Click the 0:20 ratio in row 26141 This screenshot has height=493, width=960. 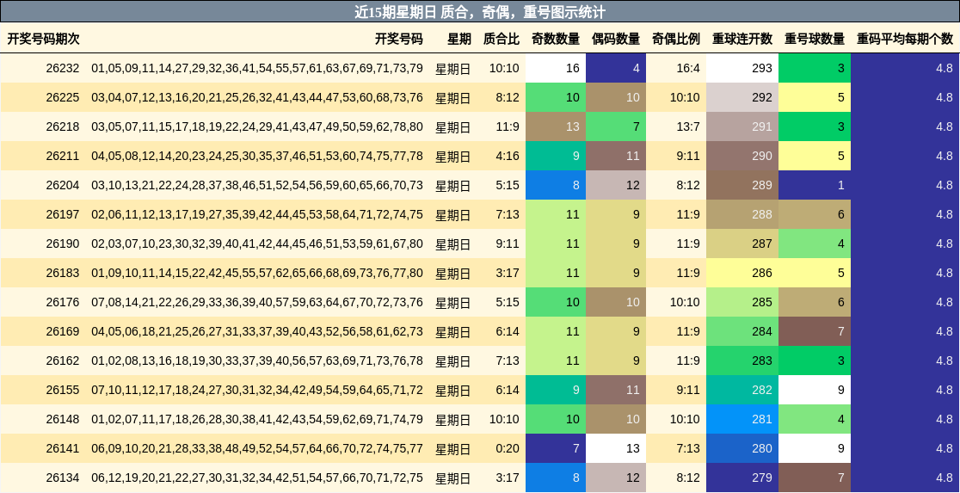[508, 448]
